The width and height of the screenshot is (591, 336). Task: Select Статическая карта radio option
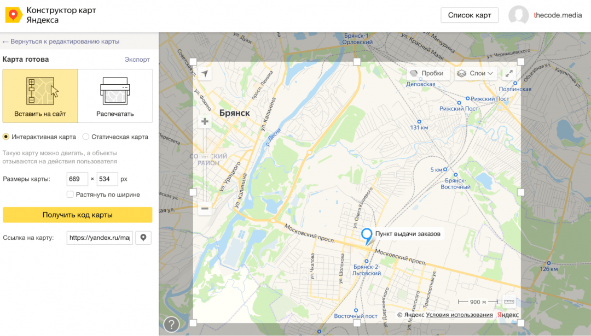coord(86,137)
